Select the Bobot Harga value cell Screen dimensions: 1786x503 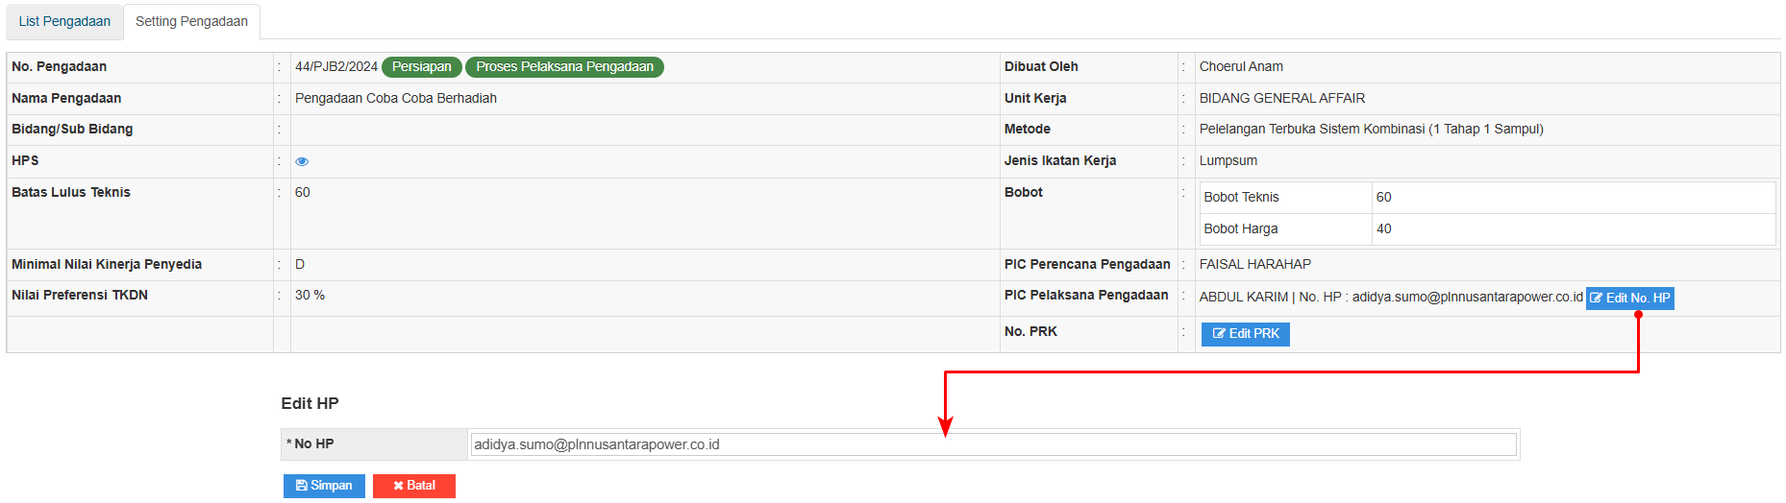coord(1573,228)
